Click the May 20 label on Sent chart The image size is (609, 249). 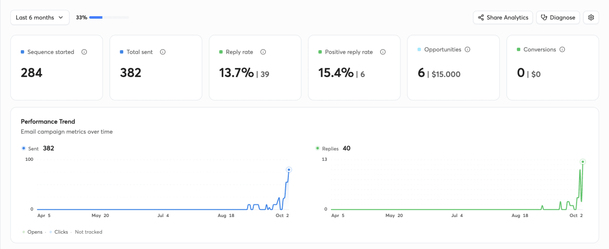(100, 216)
